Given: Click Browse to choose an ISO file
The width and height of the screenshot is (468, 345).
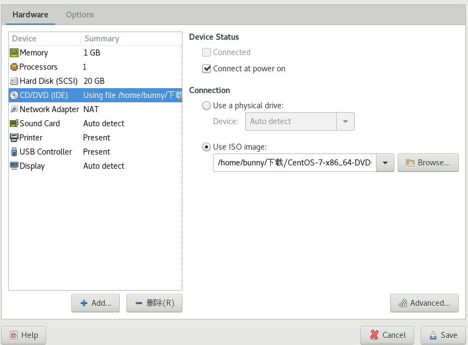Looking at the screenshot, I should (428, 163).
